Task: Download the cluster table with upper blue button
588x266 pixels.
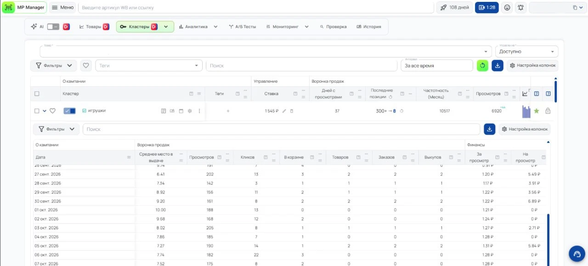Action: 498,66
